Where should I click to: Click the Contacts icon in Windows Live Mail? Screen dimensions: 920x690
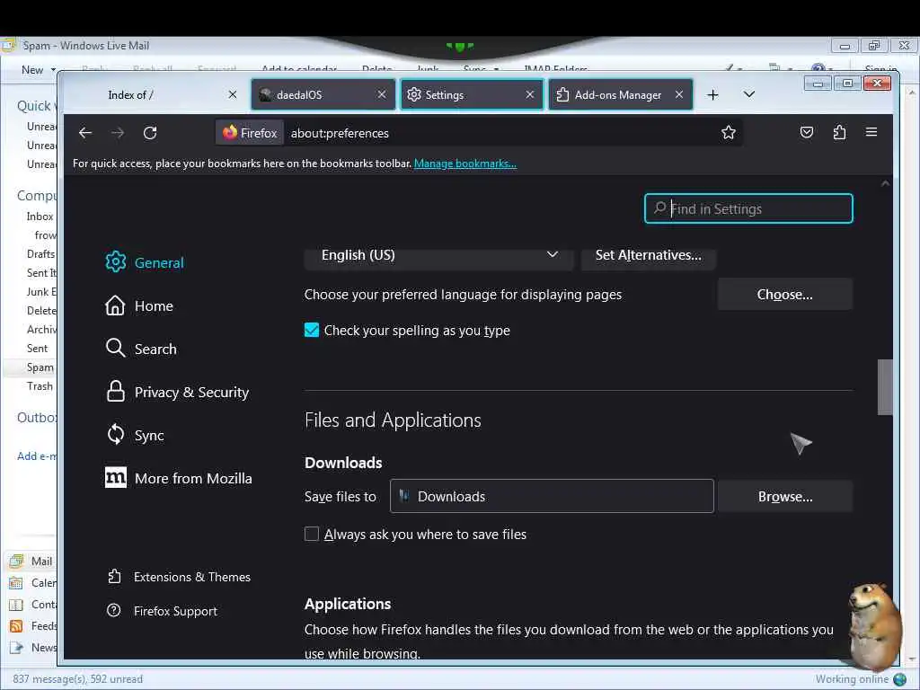pos(16,605)
